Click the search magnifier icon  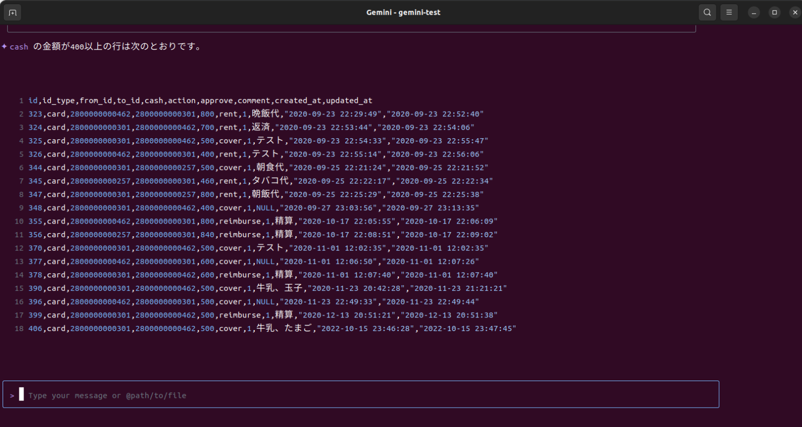(707, 13)
